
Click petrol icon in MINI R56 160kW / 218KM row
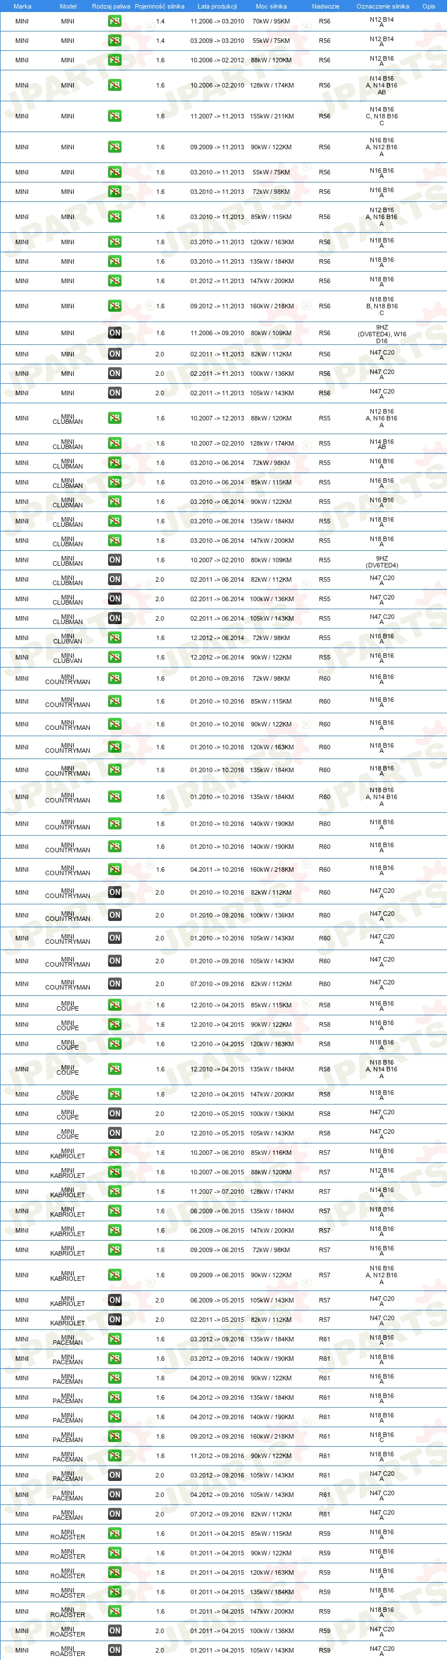(115, 306)
